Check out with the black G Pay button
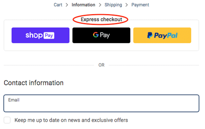Screen dimensions: 205x129 click(101, 35)
